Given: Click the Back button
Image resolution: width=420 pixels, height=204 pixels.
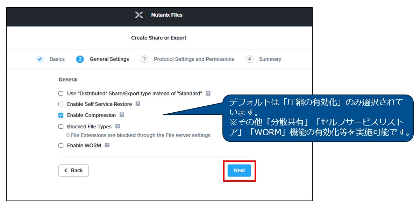Looking at the screenshot, I should tap(73, 170).
